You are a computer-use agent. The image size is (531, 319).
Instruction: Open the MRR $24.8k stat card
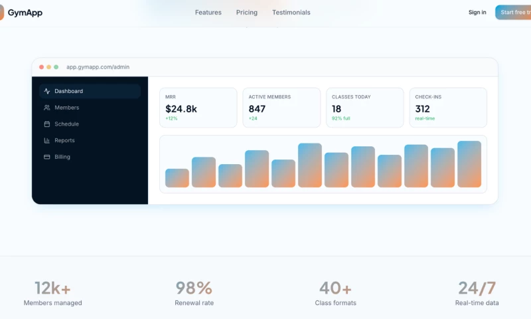(198, 108)
